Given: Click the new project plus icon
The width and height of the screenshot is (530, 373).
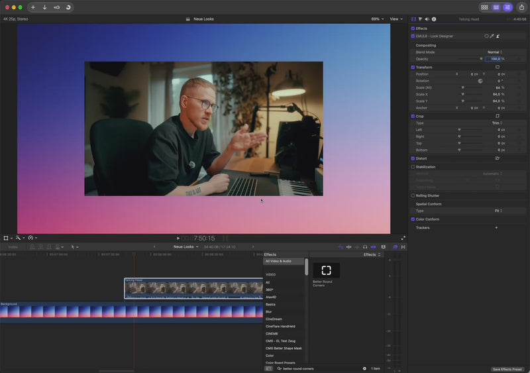Looking at the screenshot, I should 32,7.
